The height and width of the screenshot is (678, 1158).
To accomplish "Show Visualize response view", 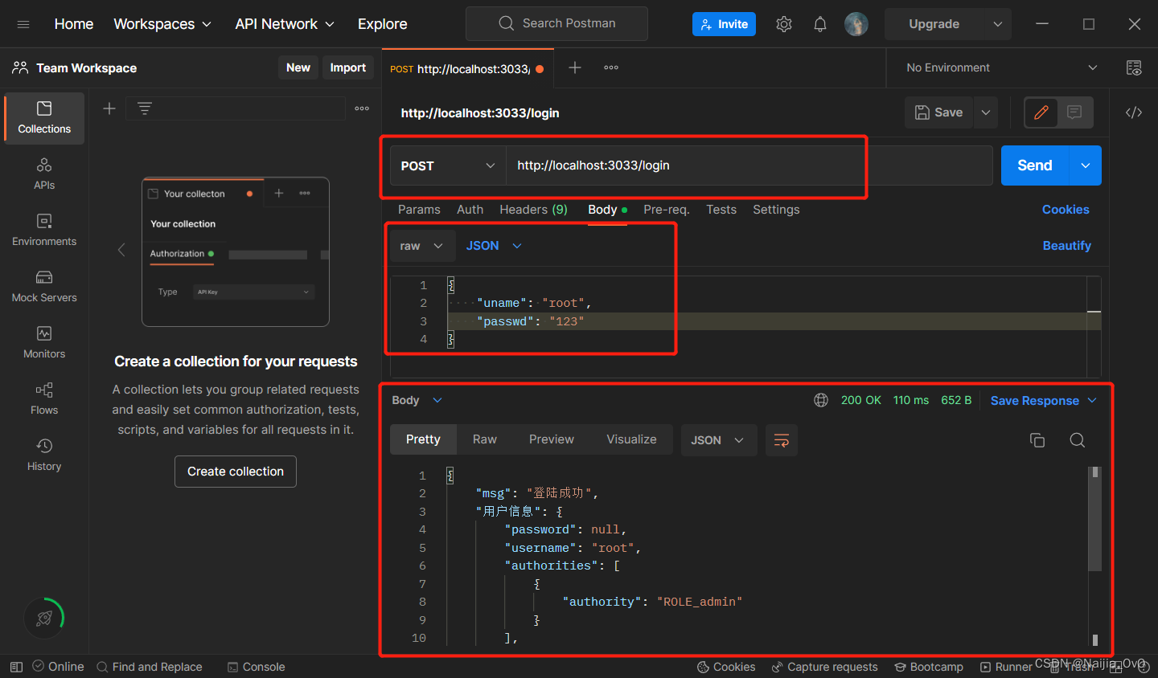I will click(x=631, y=439).
